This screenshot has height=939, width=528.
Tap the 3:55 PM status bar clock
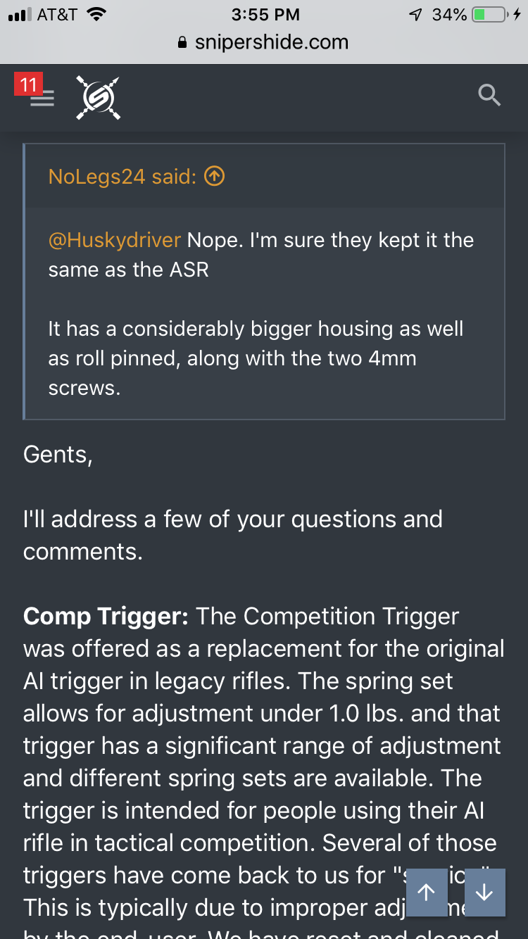point(265,14)
